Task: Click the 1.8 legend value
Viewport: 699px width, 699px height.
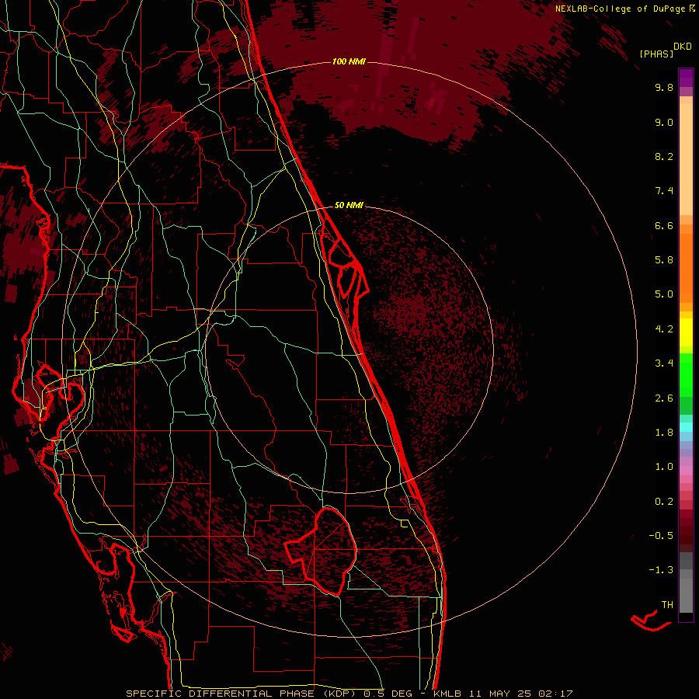Action: (664, 433)
